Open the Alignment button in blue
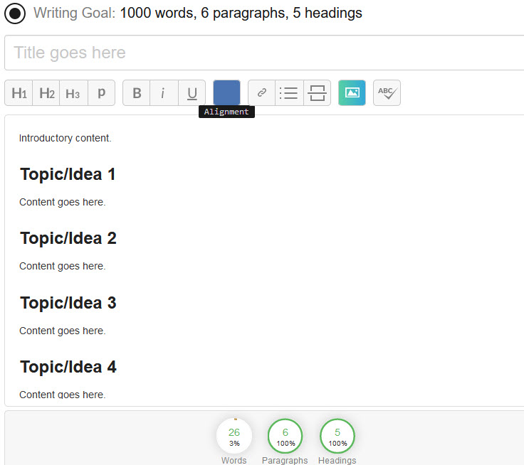The height and width of the screenshot is (465, 524). pyautogui.click(x=226, y=93)
